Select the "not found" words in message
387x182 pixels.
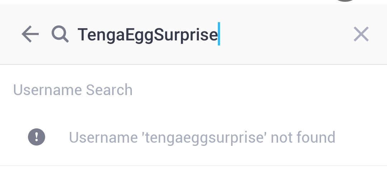click(x=303, y=137)
